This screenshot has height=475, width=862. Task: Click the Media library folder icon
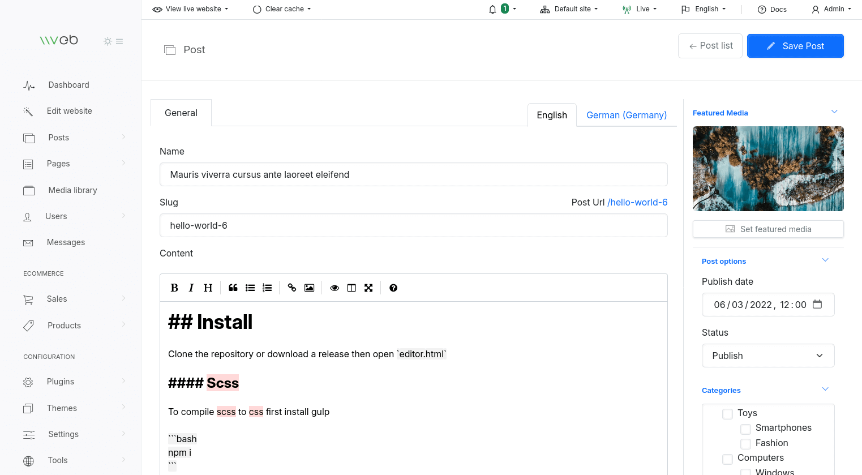(x=29, y=191)
